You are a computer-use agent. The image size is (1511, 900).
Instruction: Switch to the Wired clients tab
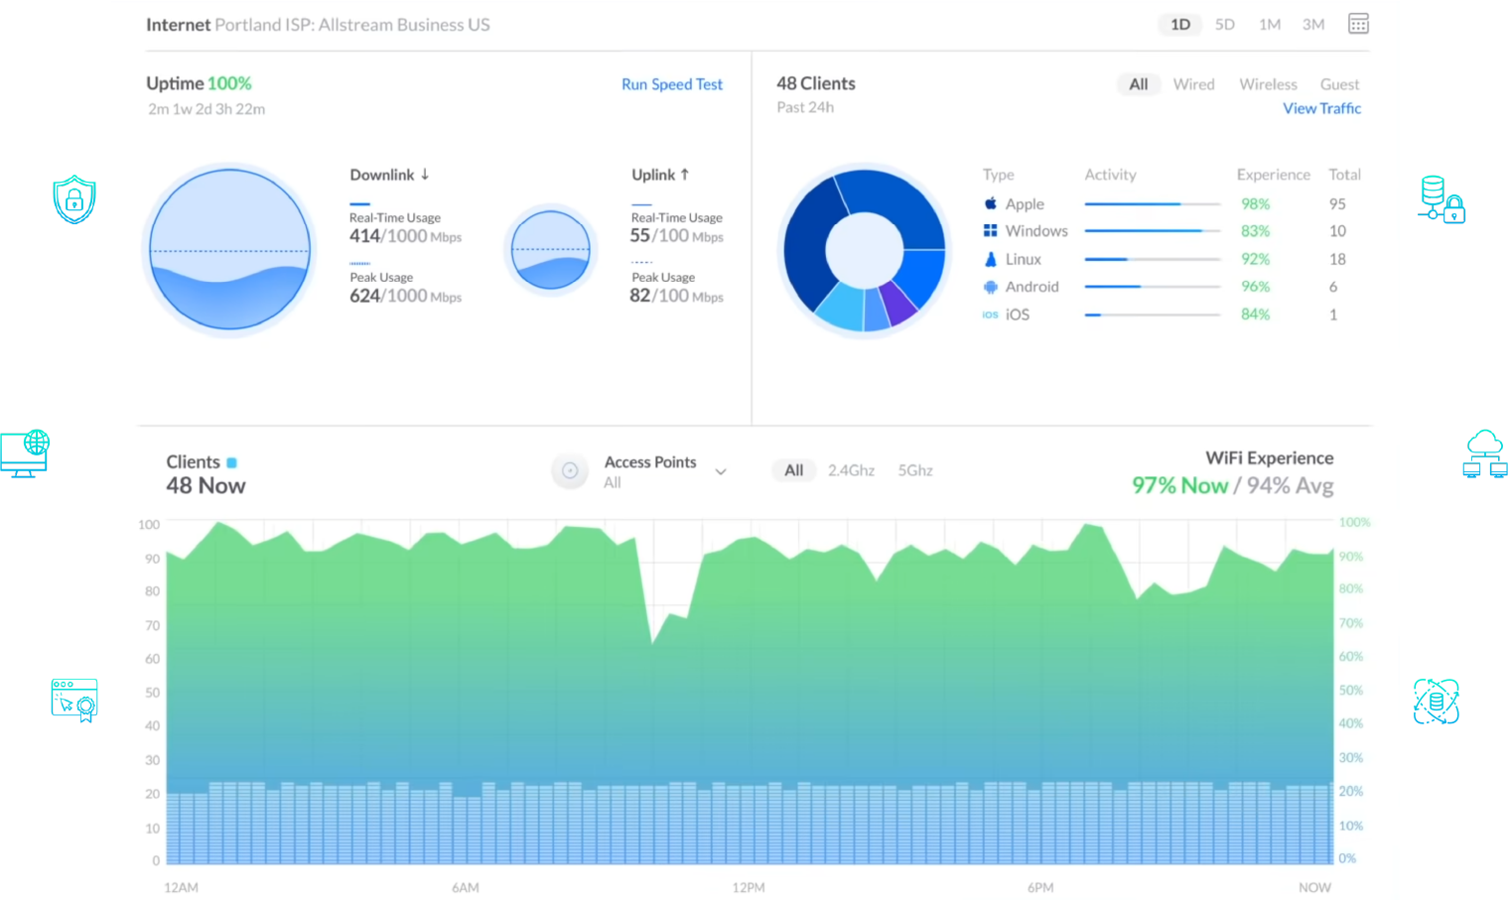(1193, 84)
